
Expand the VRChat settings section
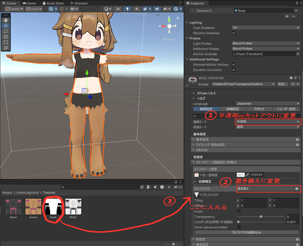(x=246, y=150)
